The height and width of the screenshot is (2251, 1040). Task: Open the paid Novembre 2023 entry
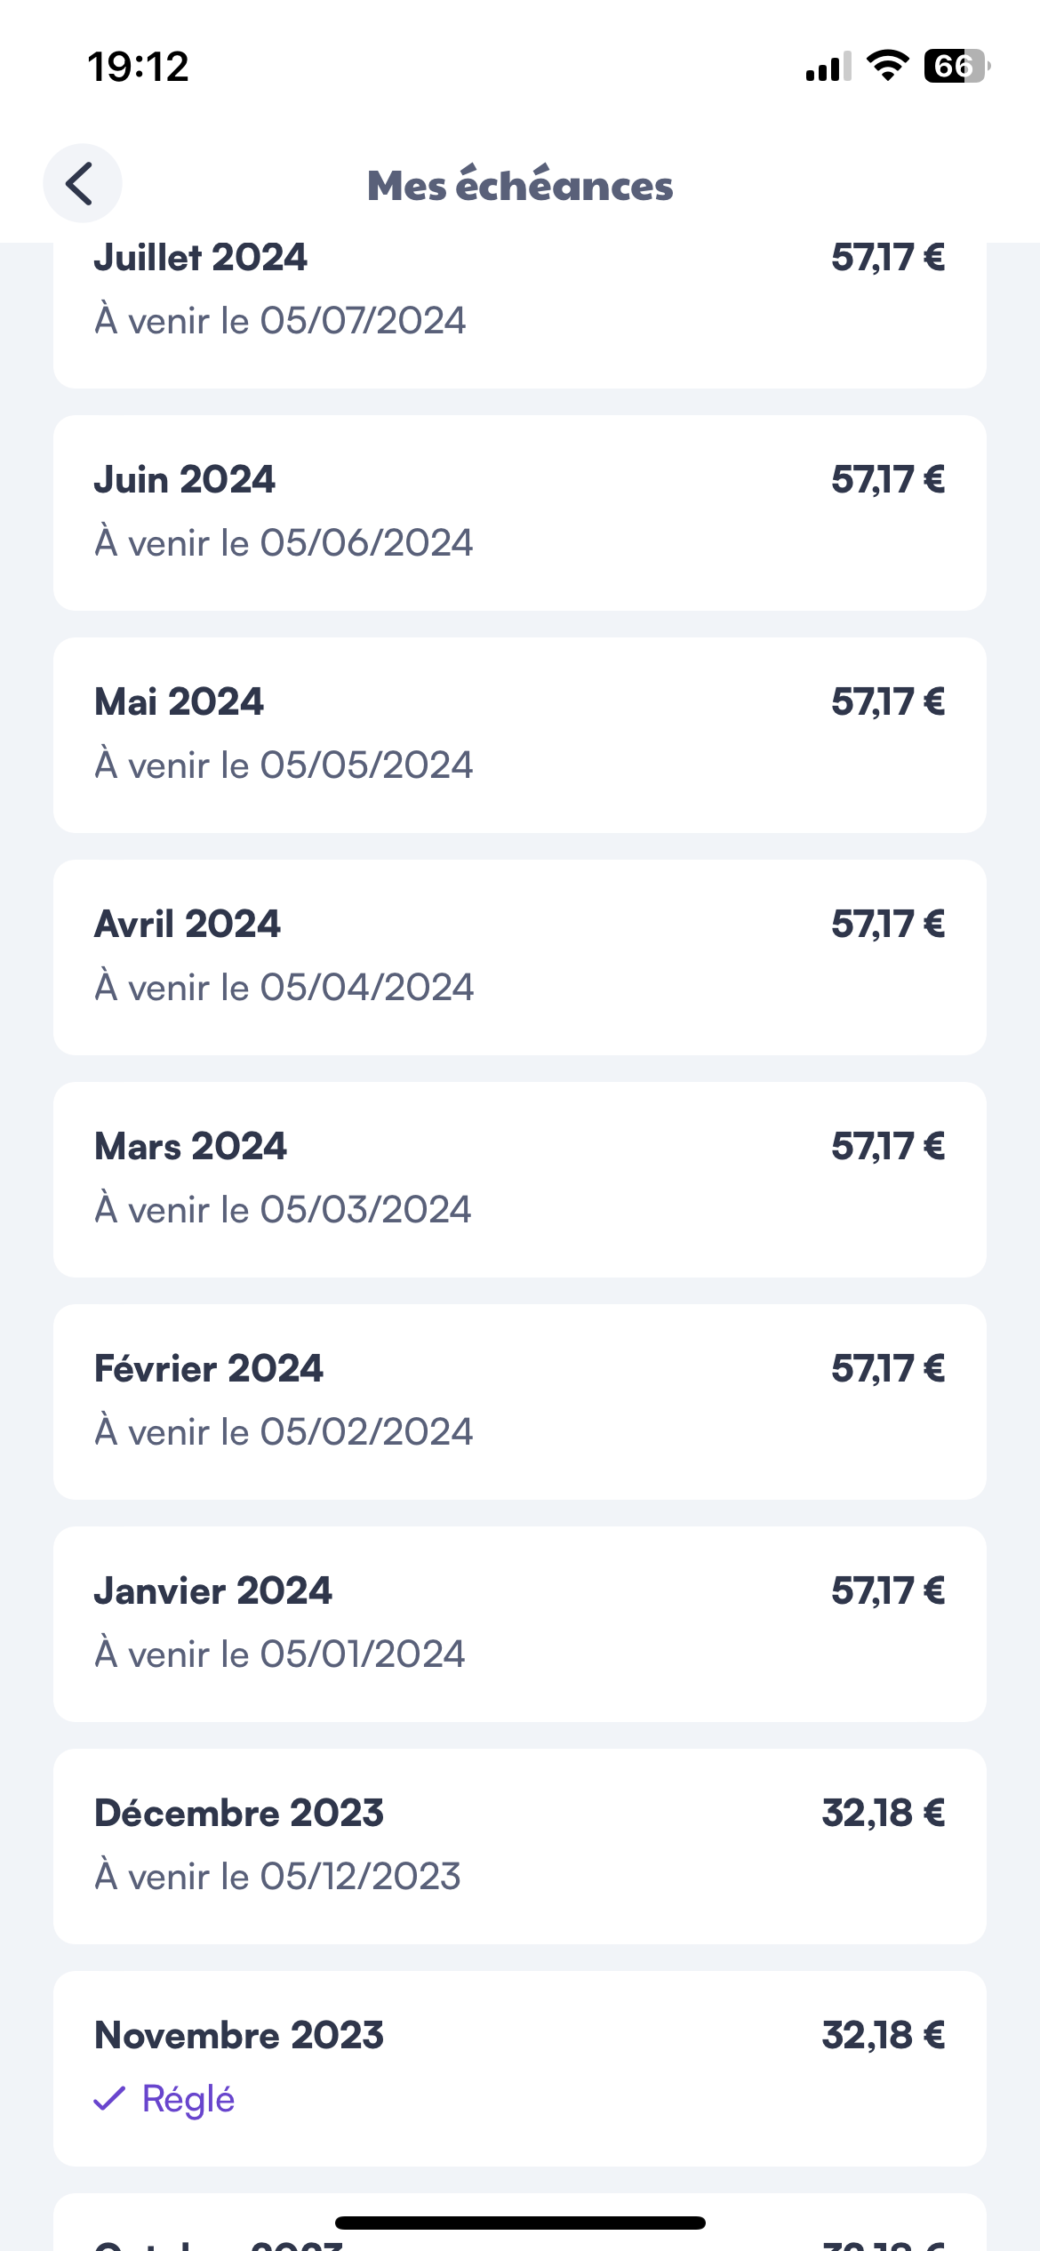pyautogui.click(x=519, y=2068)
